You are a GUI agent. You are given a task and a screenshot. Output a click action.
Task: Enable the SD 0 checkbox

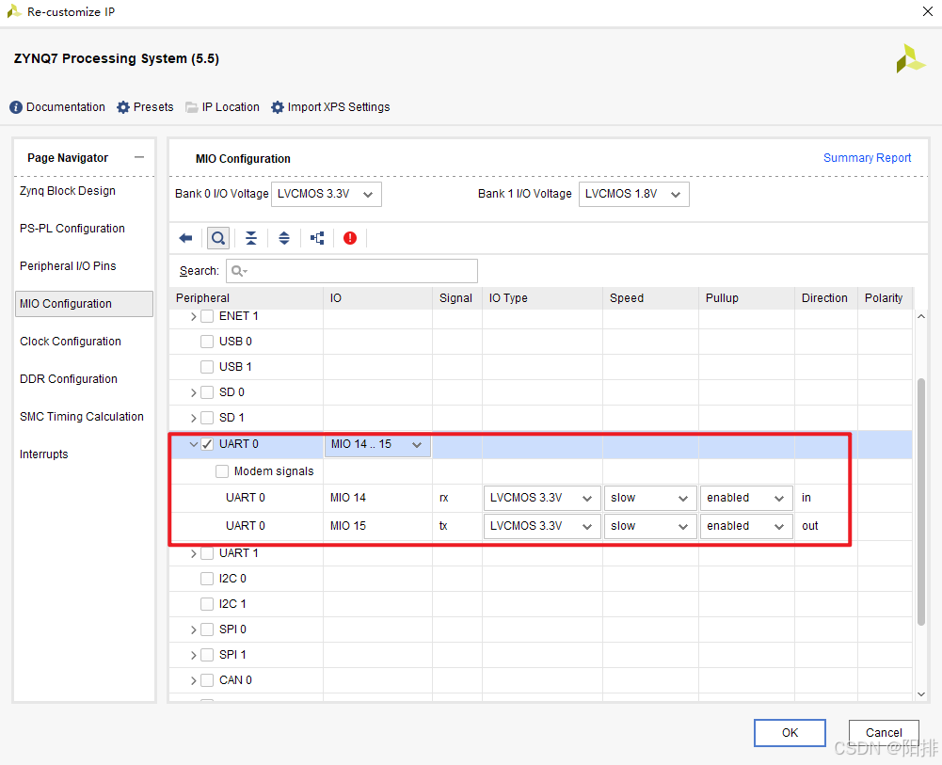point(207,392)
